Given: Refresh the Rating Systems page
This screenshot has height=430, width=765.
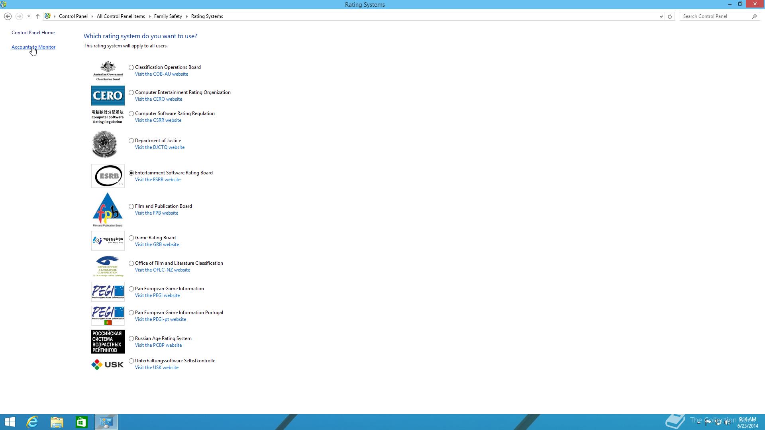Looking at the screenshot, I should (x=670, y=16).
